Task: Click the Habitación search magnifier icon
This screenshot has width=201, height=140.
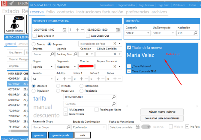Action: click(x=195, y=33)
